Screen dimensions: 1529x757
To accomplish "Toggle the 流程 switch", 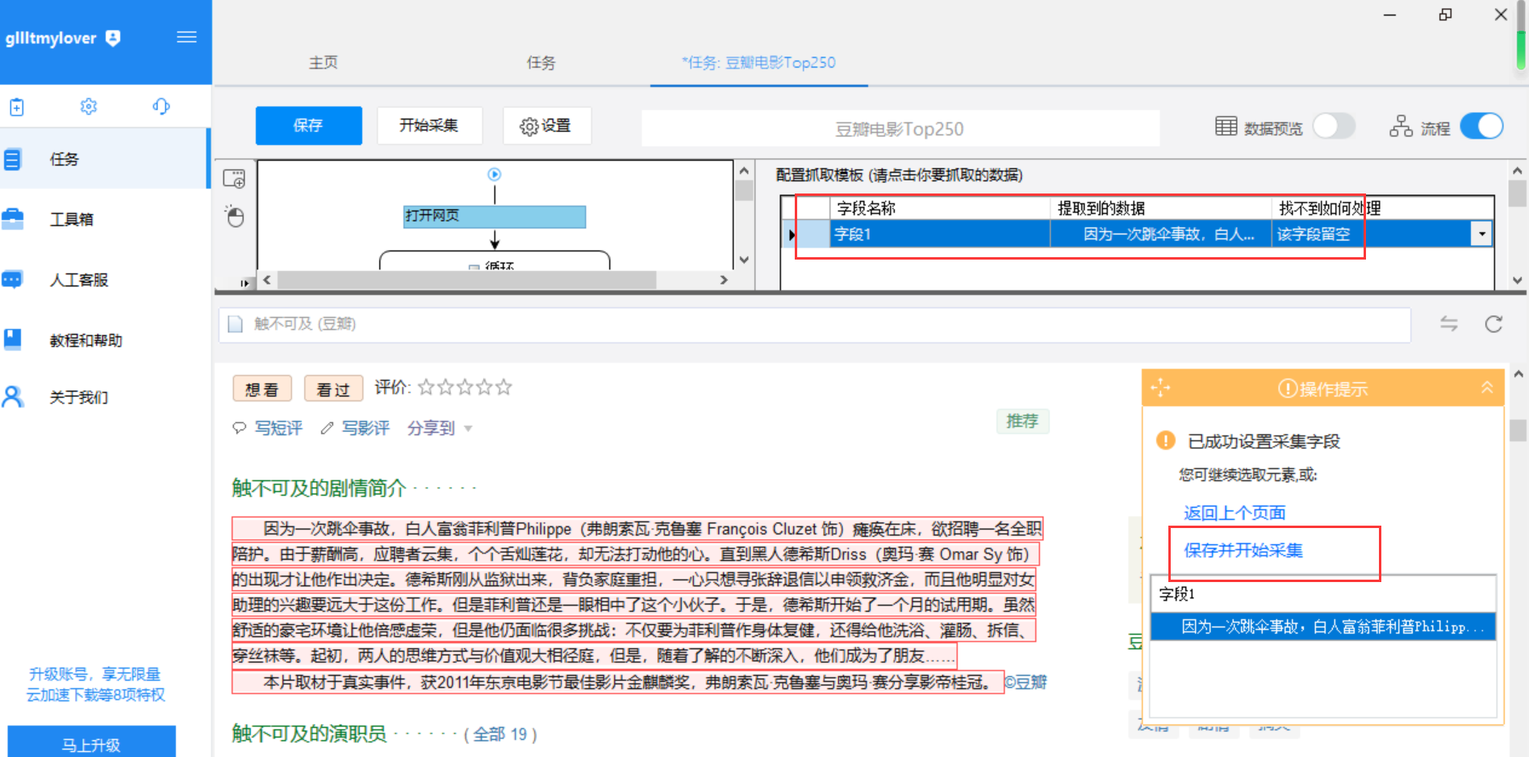I will click(1481, 127).
